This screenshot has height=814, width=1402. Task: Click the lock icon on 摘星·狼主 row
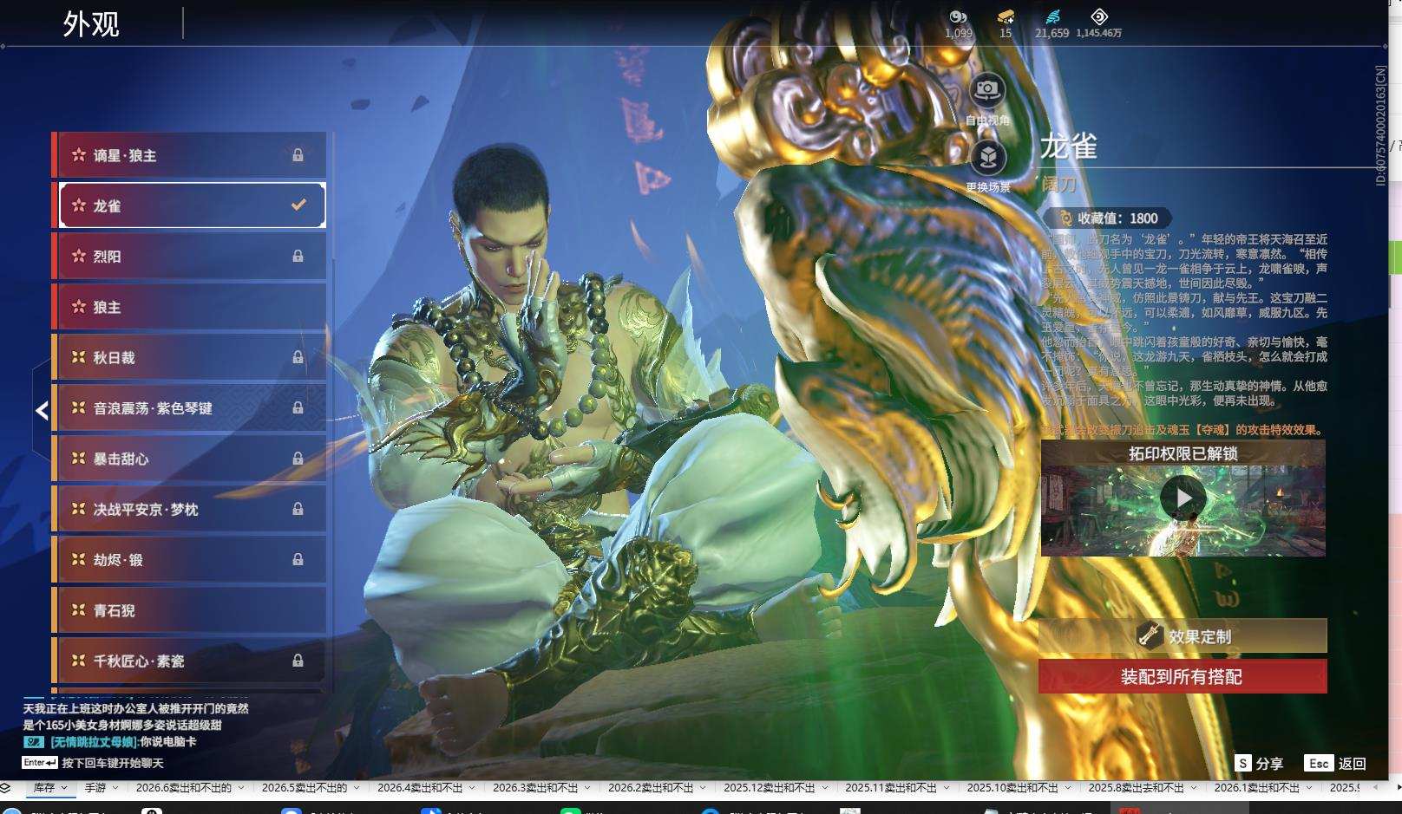tap(298, 155)
